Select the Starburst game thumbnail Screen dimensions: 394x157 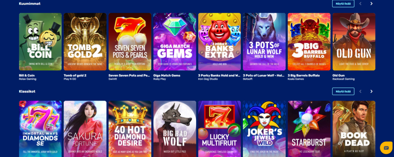[309, 129]
